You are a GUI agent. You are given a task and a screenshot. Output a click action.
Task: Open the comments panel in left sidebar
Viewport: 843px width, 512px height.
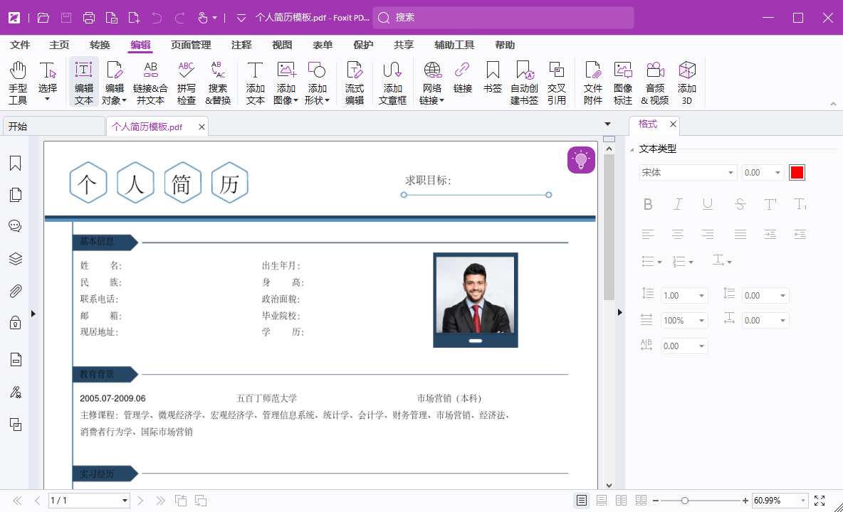click(16, 225)
